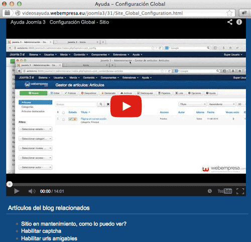The image size is (251, 242).
Task: Open the 'Habilitar urls amigables' link
Action: tap(49, 238)
